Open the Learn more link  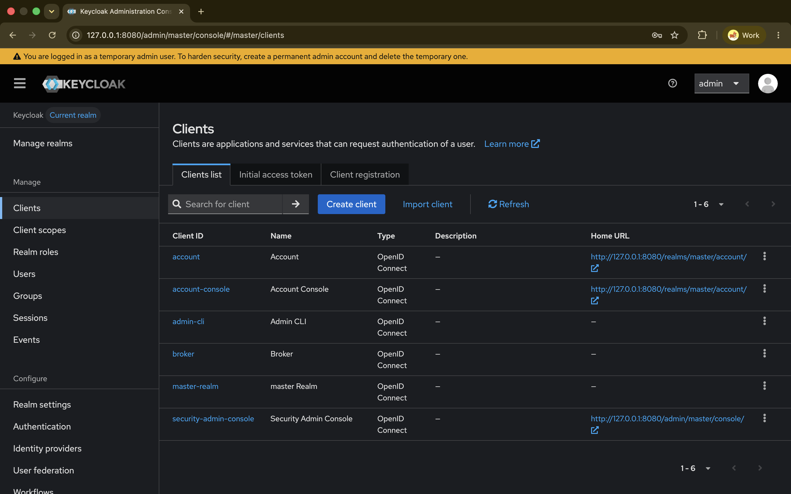[512, 144]
